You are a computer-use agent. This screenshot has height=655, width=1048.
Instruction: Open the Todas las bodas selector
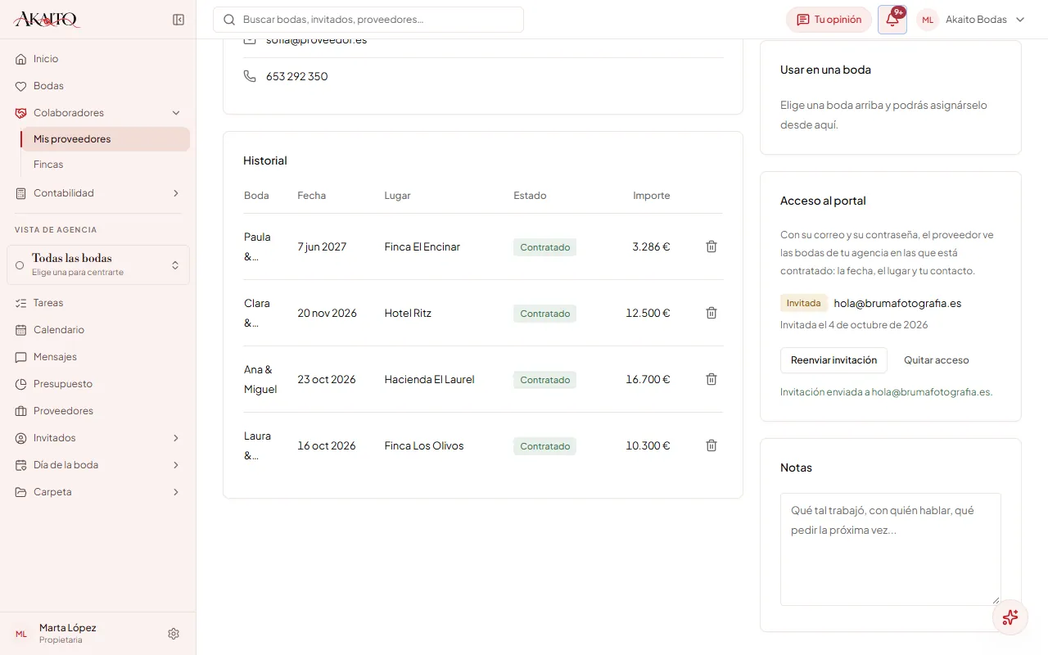98,265
